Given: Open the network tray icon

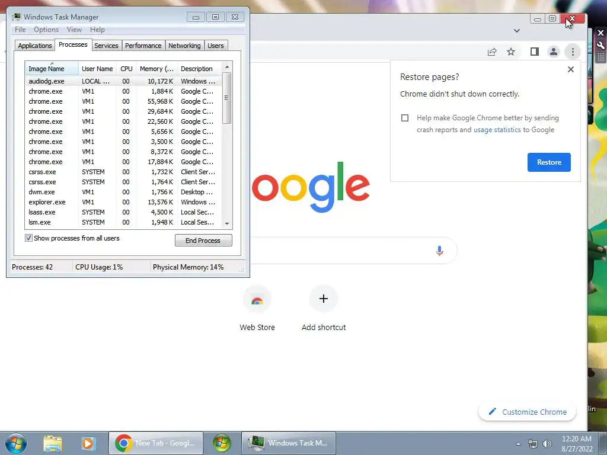Looking at the screenshot, I should click(533, 444).
